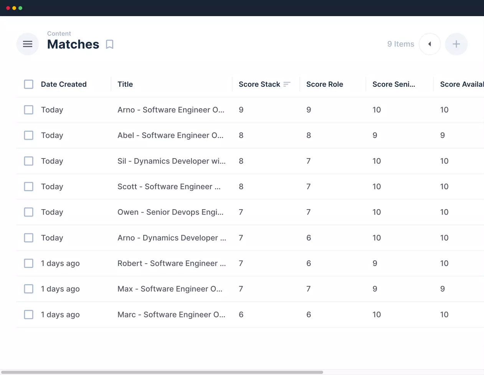Select the checkbox for Sil Dynamics Developer
Viewport: 484px width, 375px height.
pyautogui.click(x=29, y=161)
